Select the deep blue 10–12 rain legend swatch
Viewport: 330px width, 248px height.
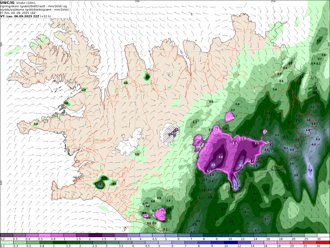(231, 243)
